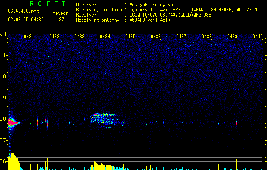Screen dimensions: 267x170
Task: Click the date 02.06.25 04:30
Action: coord(26,20)
